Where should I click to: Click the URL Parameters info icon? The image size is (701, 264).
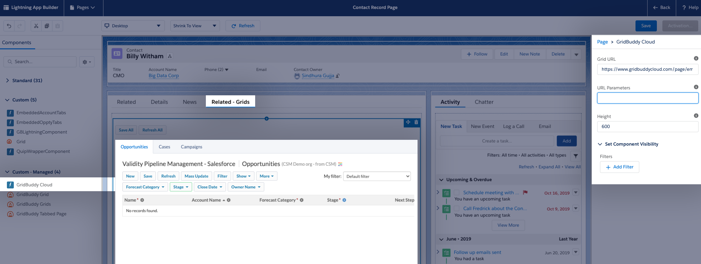coord(696,87)
